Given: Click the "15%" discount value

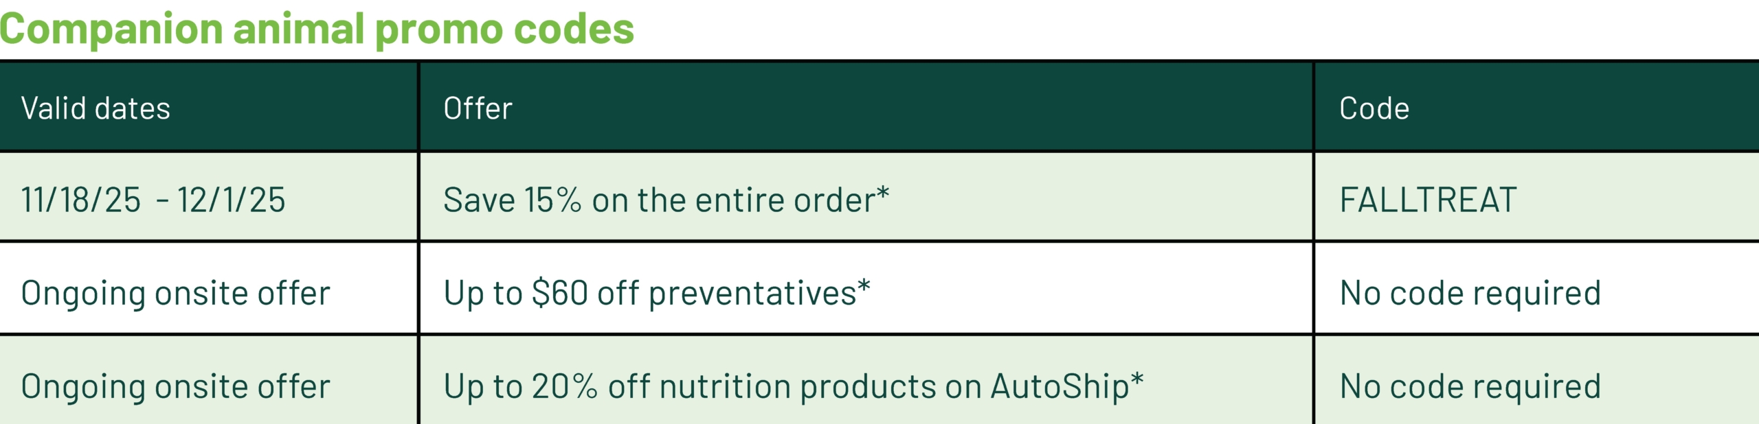Looking at the screenshot, I should pyautogui.click(x=552, y=200).
